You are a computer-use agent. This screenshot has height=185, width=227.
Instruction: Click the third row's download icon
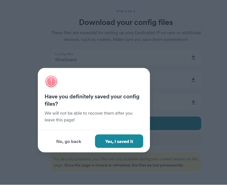point(193,102)
